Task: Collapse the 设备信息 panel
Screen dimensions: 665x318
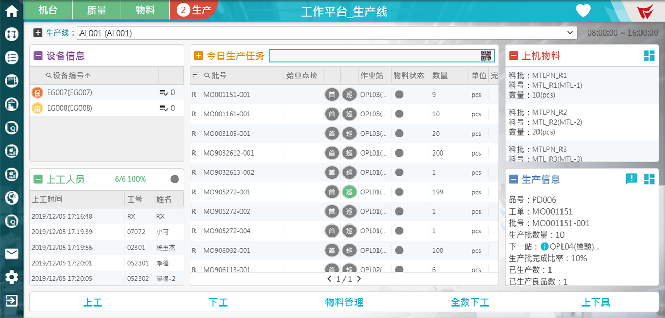Action: [38, 56]
